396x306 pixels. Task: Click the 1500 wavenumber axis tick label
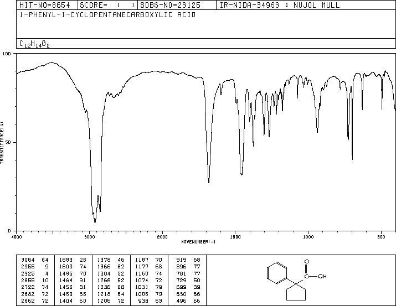(x=235, y=237)
